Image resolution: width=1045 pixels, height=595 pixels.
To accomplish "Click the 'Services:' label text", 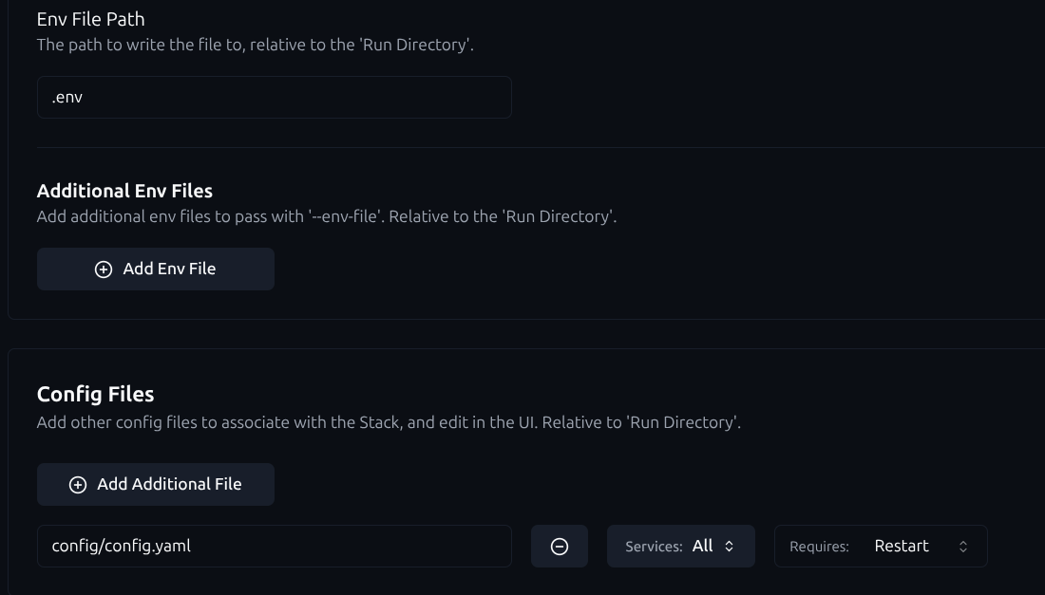I will (x=654, y=547).
